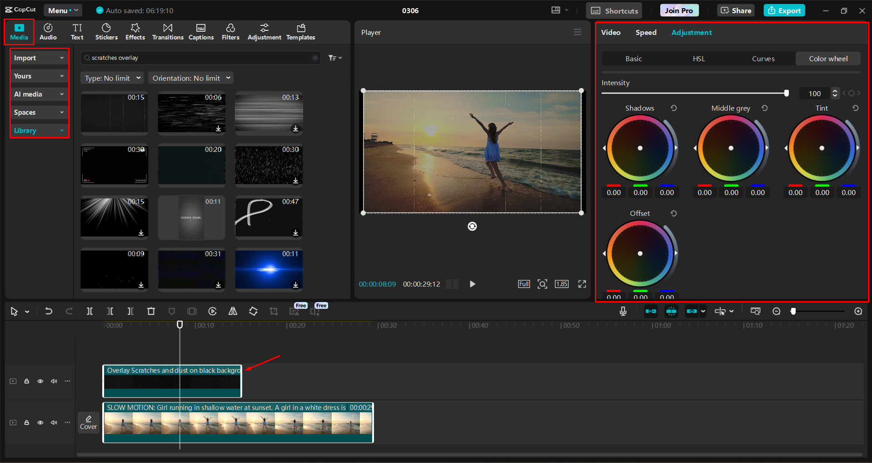The image size is (872, 463).
Task: Expand the Type: No limit dropdown
Action: coord(112,78)
